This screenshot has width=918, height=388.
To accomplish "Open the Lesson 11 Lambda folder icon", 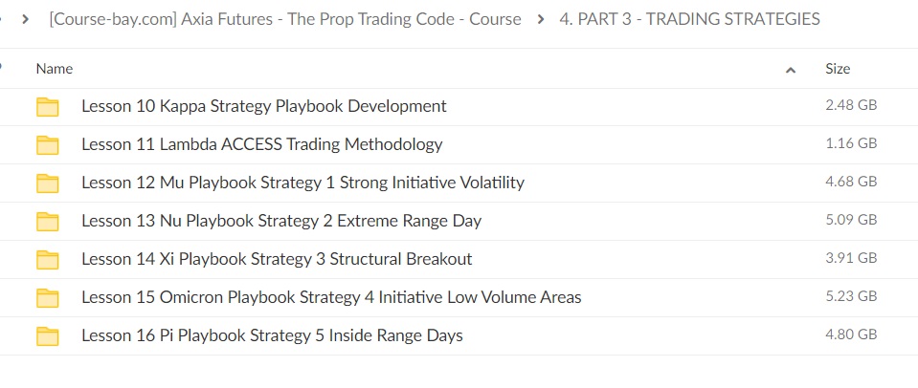I will pyautogui.click(x=48, y=145).
